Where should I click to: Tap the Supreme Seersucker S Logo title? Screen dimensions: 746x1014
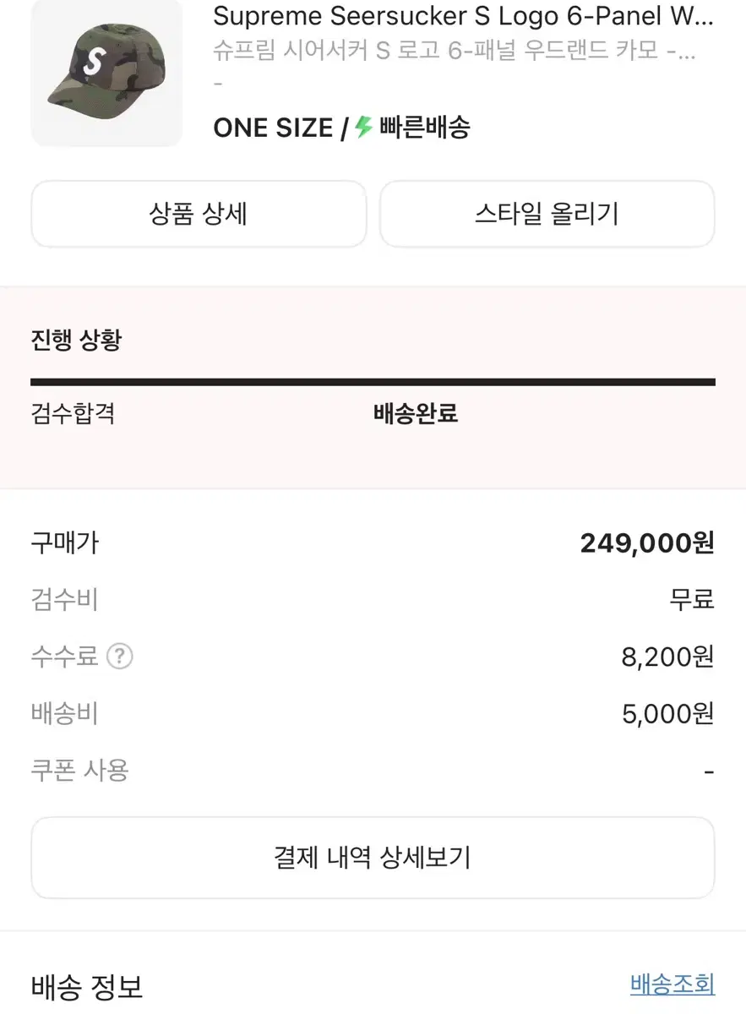[x=463, y=17]
